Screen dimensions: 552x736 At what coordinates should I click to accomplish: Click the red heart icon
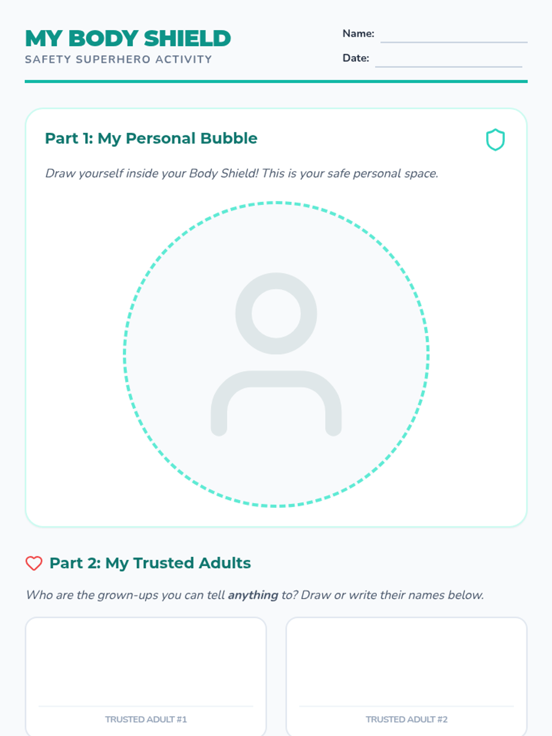pyautogui.click(x=34, y=563)
